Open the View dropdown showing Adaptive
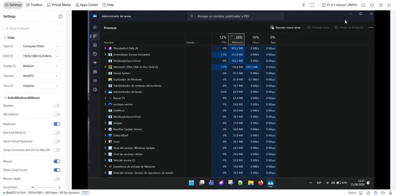 coord(40,86)
